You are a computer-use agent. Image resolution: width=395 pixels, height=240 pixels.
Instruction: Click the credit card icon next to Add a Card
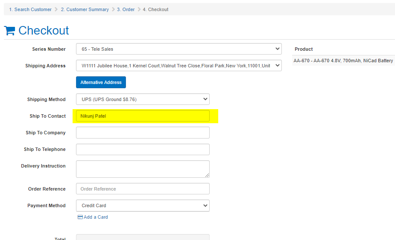(x=80, y=217)
